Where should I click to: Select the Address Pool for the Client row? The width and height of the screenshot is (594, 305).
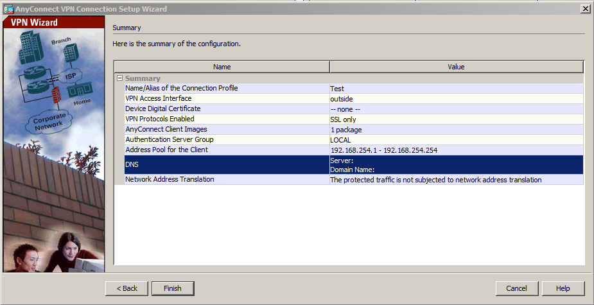354,150
